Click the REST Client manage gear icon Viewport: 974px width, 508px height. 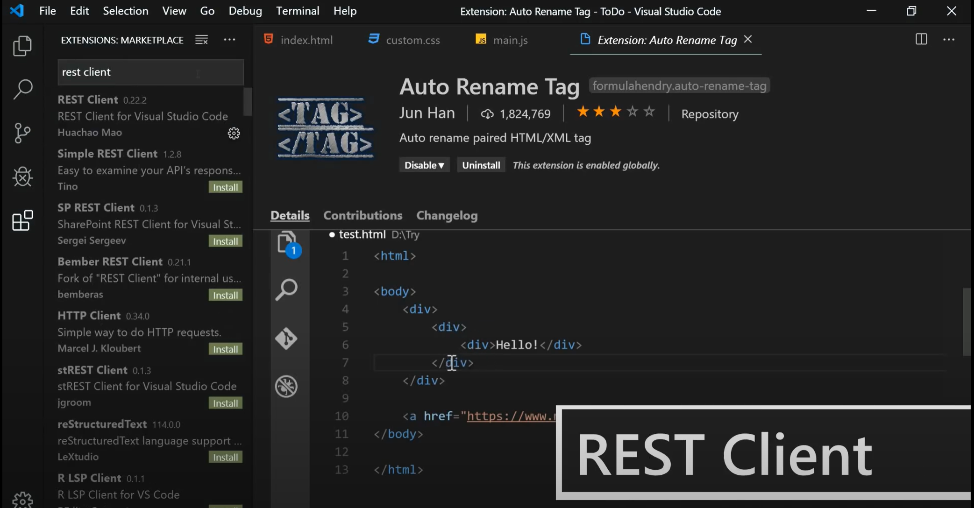(234, 134)
